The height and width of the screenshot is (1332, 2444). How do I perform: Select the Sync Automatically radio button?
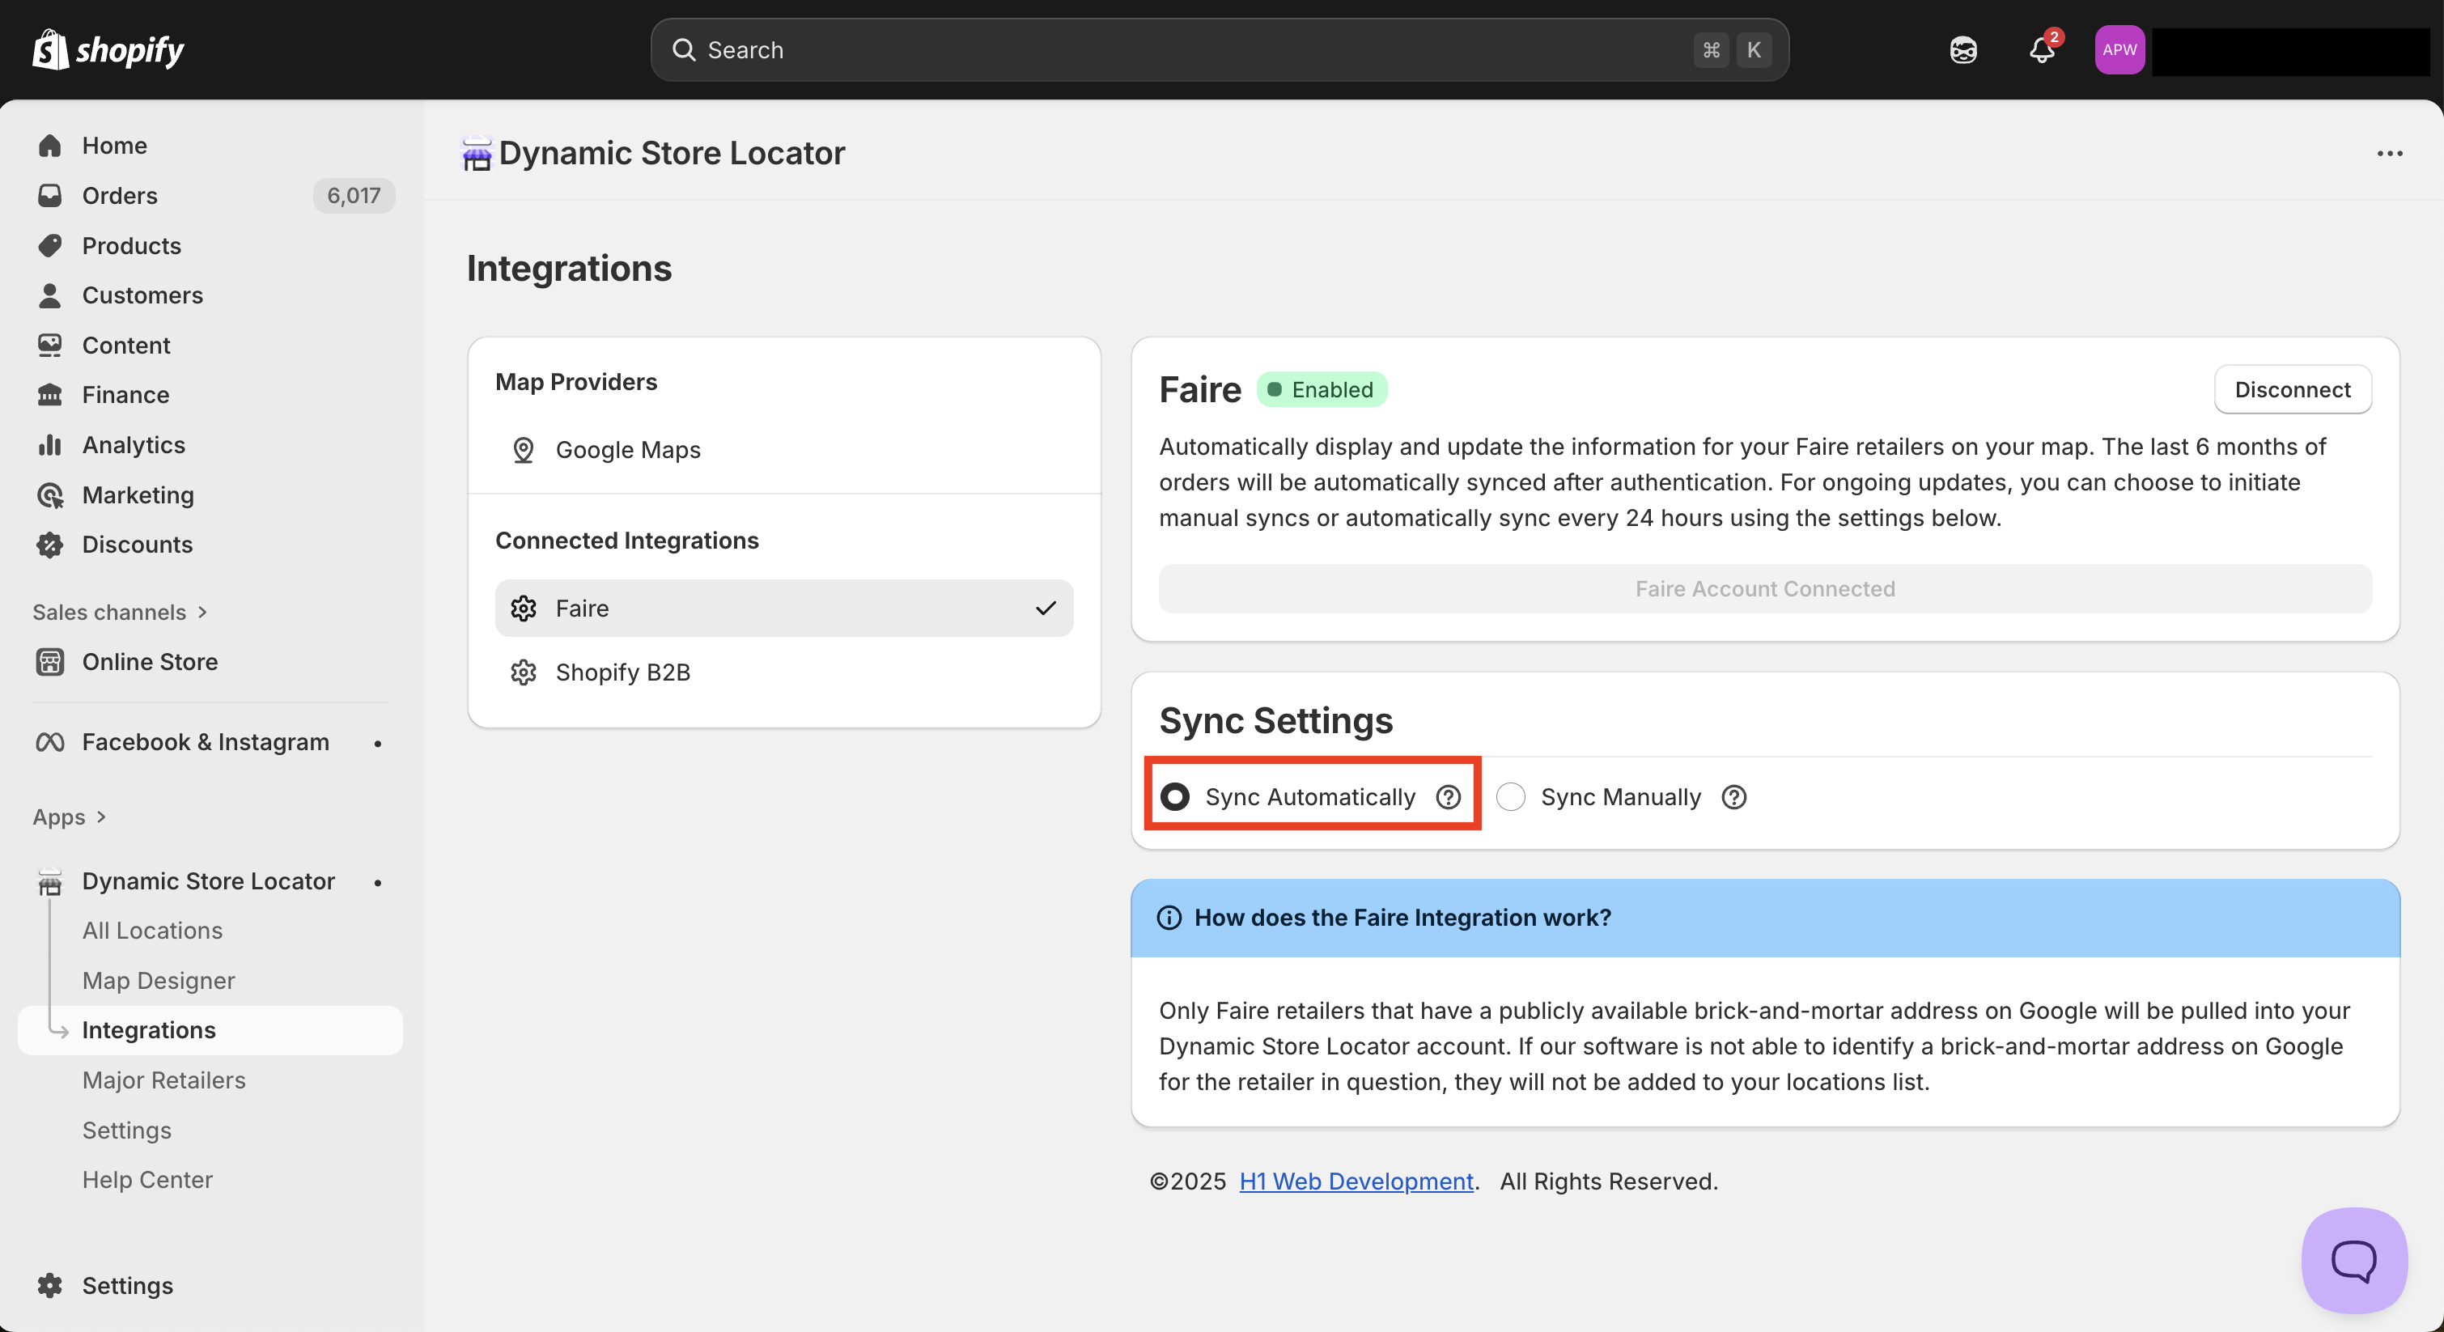click(x=1174, y=797)
